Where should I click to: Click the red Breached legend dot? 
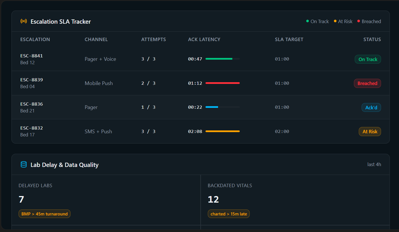point(358,21)
